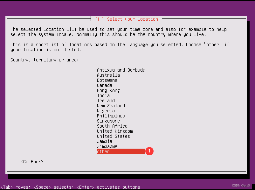Select Singapore from the list
The height and width of the screenshot is (190, 255).
point(108,121)
